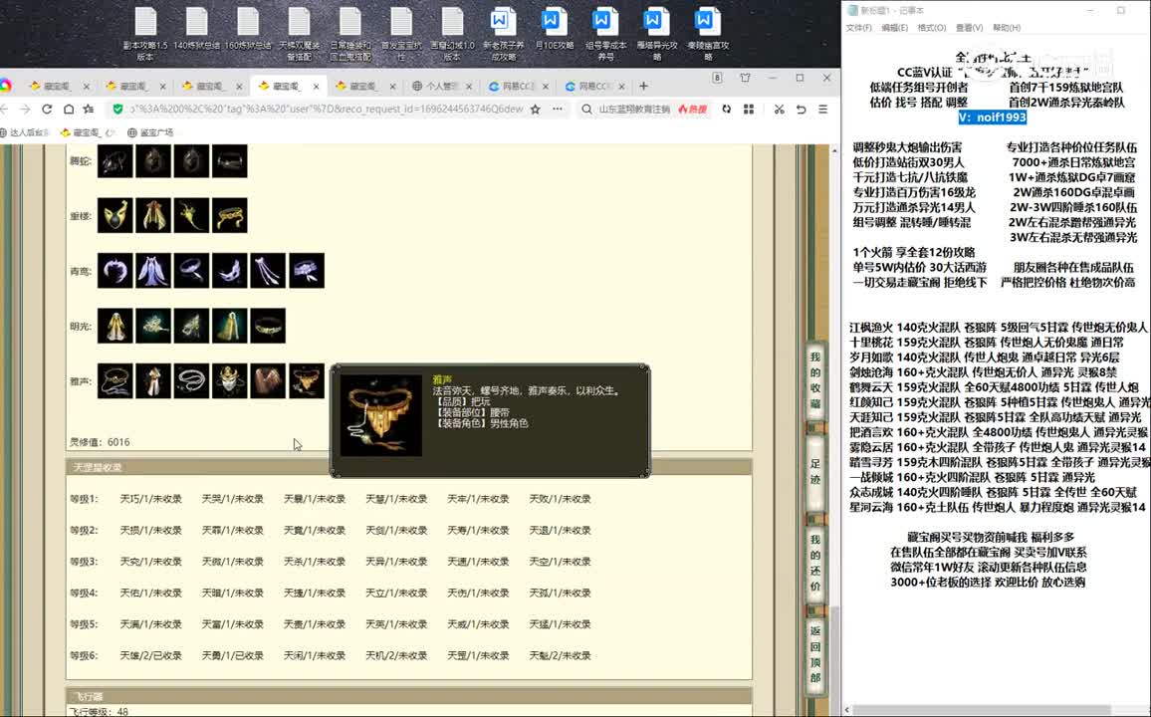
Task: Open a new browser tab
Action: pos(644,86)
